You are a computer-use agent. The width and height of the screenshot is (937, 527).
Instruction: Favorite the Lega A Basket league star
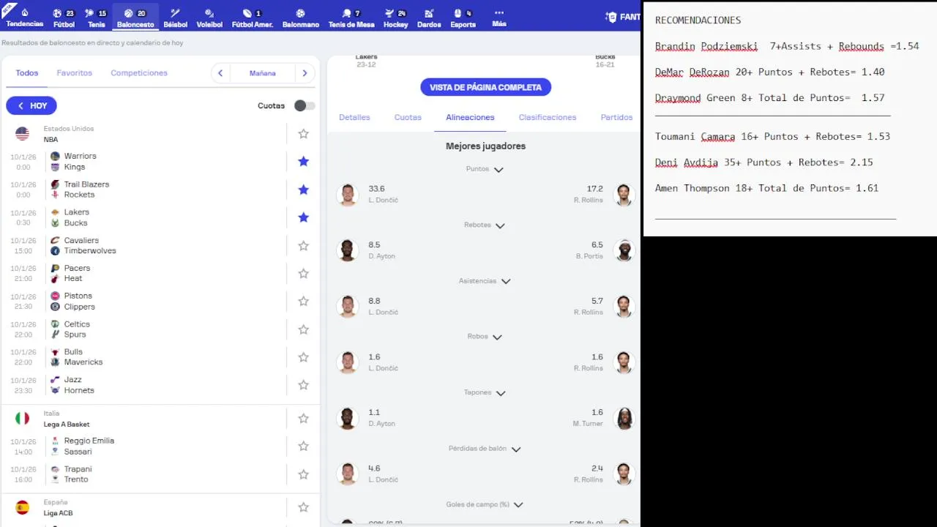(x=303, y=419)
